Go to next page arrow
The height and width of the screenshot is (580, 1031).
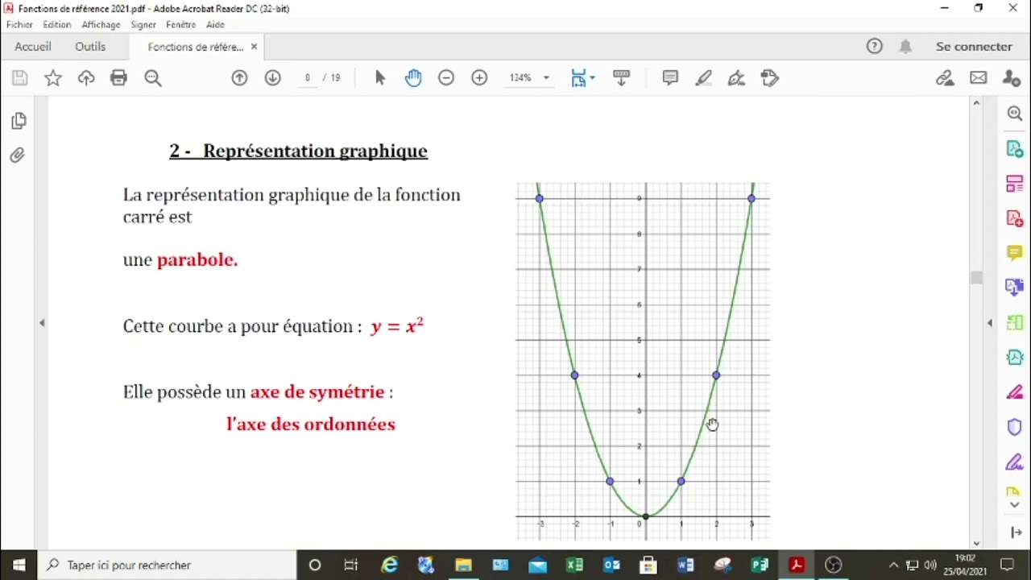coord(272,78)
